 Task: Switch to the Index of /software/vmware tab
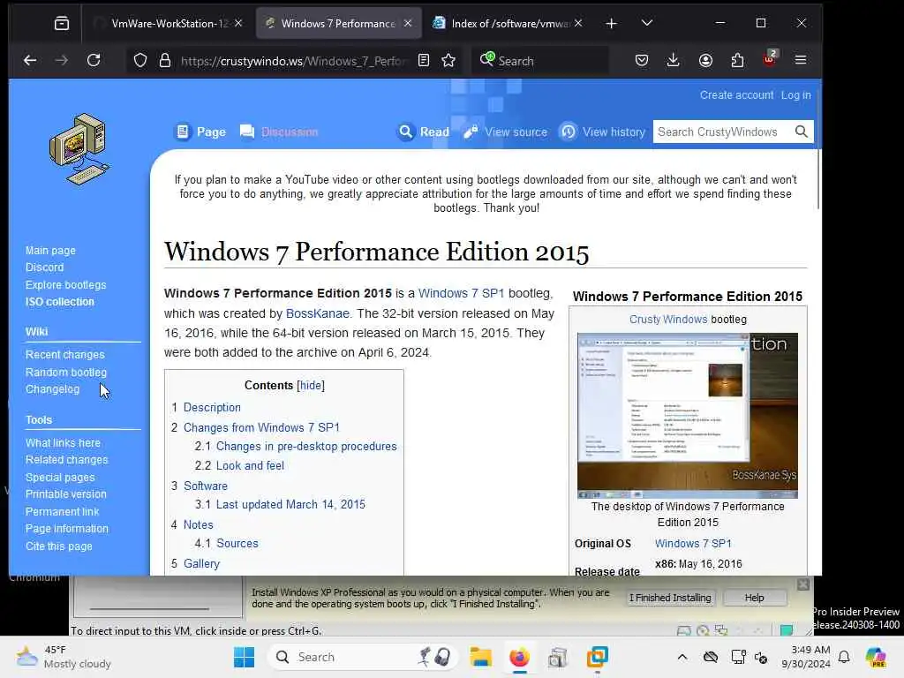[509, 23]
